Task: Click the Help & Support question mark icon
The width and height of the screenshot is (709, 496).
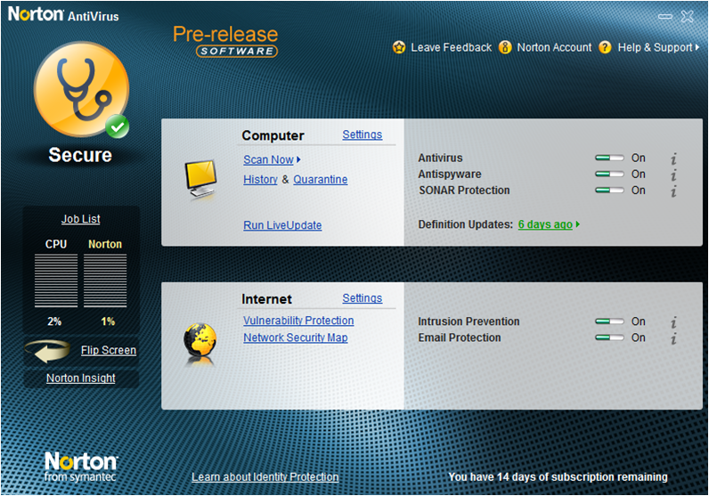Action: [x=605, y=47]
